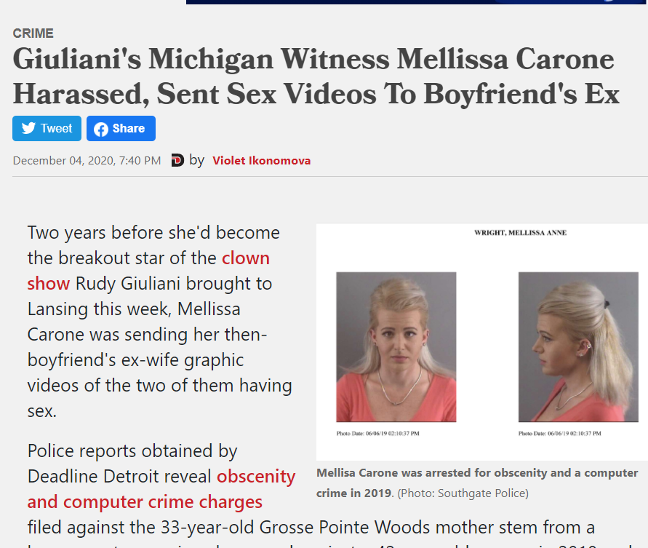Image resolution: width=648 pixels, height=548 pixels.
Task: Click the WRIGHT, MELLISSA ANNE name label
Action: (520, 233)
